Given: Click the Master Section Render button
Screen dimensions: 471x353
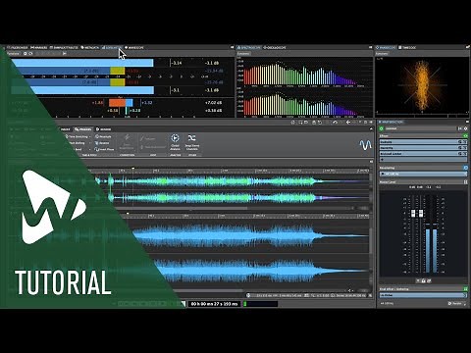Looking at the screenshot, I should pyautogui.click(x=456, y=303).
